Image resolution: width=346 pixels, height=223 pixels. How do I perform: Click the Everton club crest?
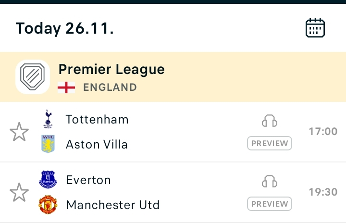pos(48,179)
